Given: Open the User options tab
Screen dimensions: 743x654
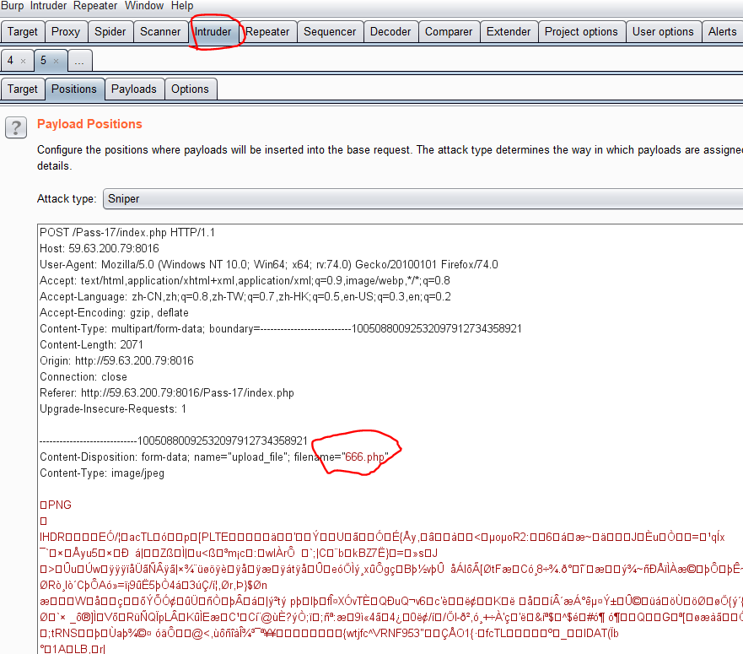Looking at the screenshot, I should [x=663, y=32].
